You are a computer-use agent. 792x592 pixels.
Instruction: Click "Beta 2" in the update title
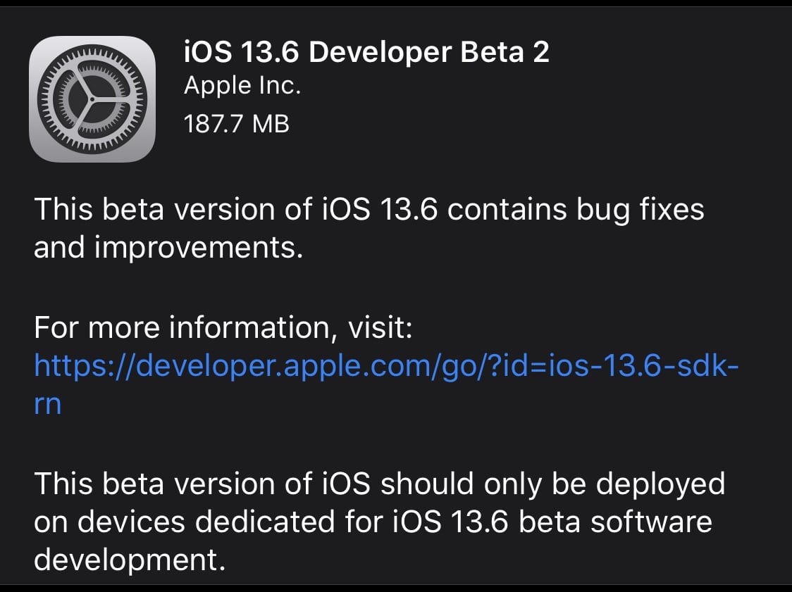(x=513, y=53)
